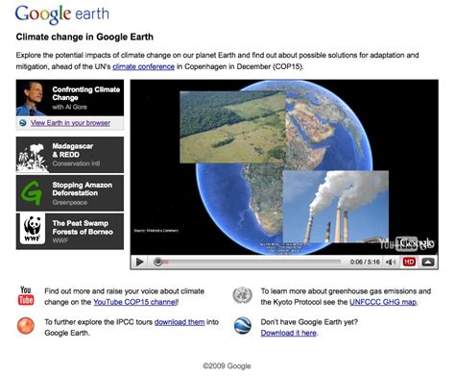
Task: Click the WWF panda logo
Action: point(33,229)
